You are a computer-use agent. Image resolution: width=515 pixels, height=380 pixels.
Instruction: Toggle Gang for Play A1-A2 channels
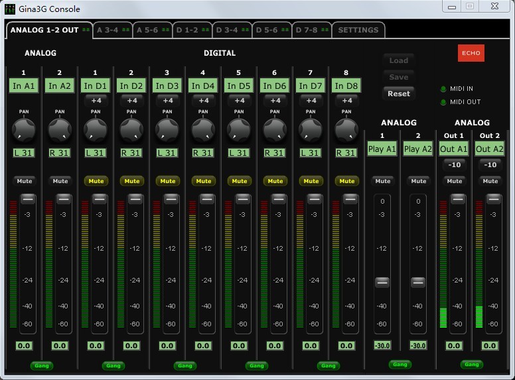point(400,364)
